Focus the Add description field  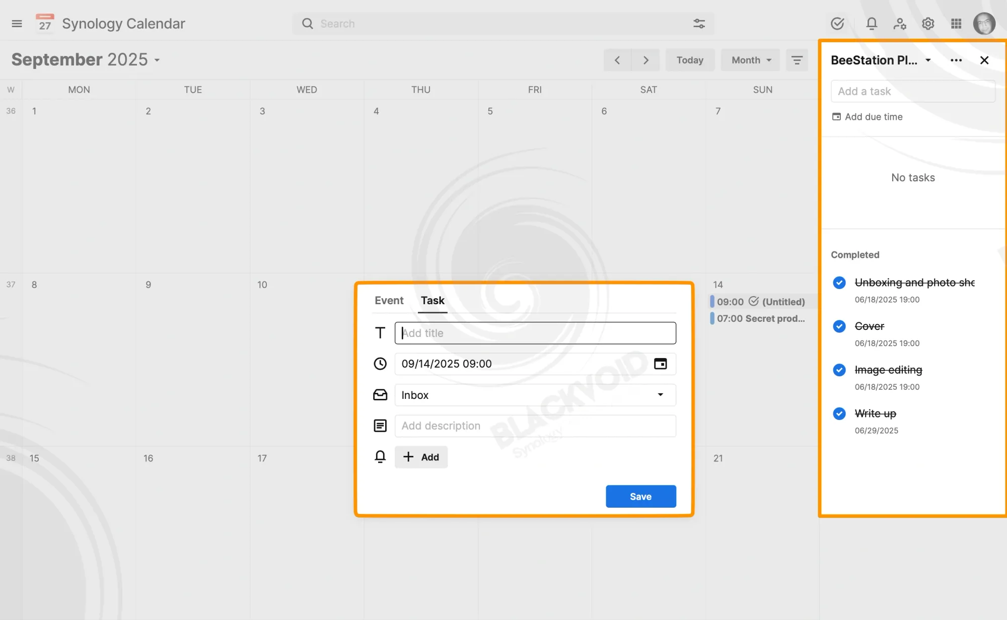535,426
